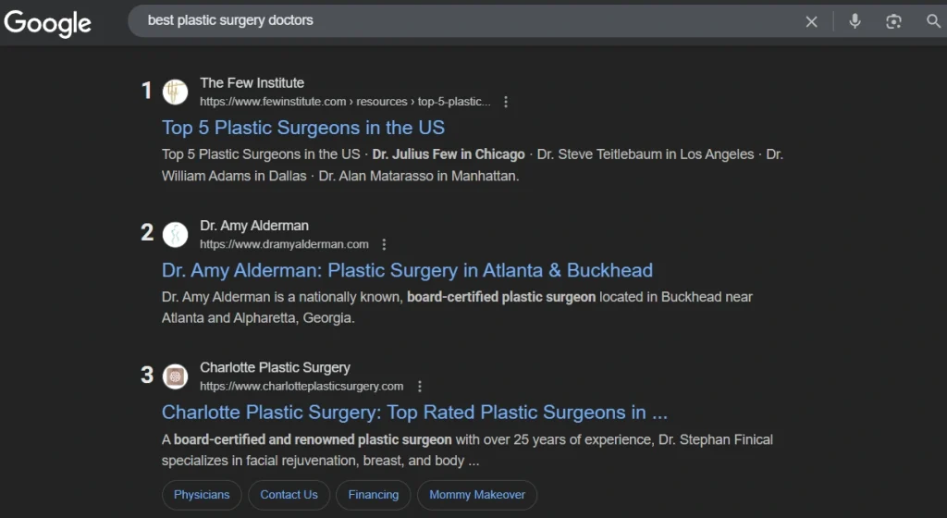Click the Charlotte Plastic Surgery favicon
This screenshot has width=947, height=518.
175,376
